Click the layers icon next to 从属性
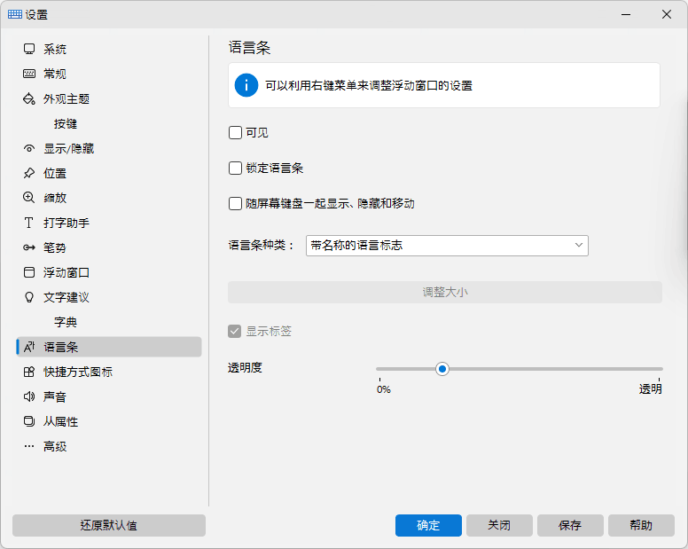Screen dimensions: 688x549 pyautogui.click(x=29, y=422)
